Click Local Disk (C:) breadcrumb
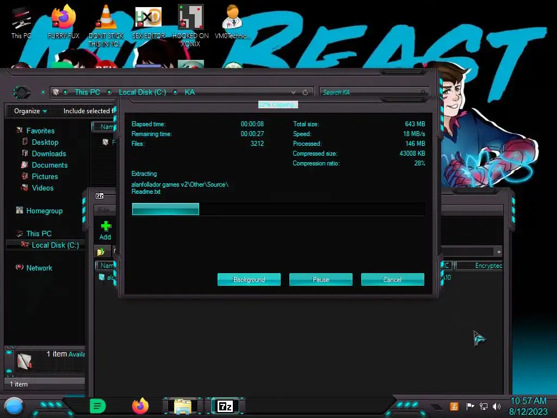The image size is (557, 418). point(142,92)
